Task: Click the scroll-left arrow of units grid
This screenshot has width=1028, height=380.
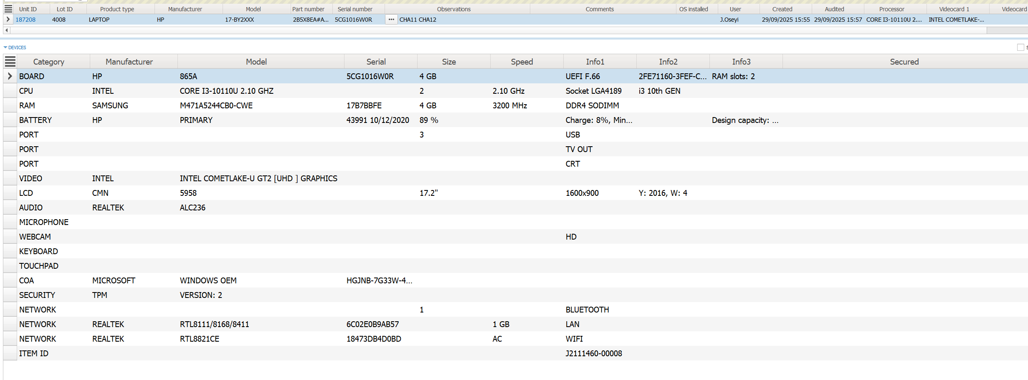Action: click(x=7, y=30)
